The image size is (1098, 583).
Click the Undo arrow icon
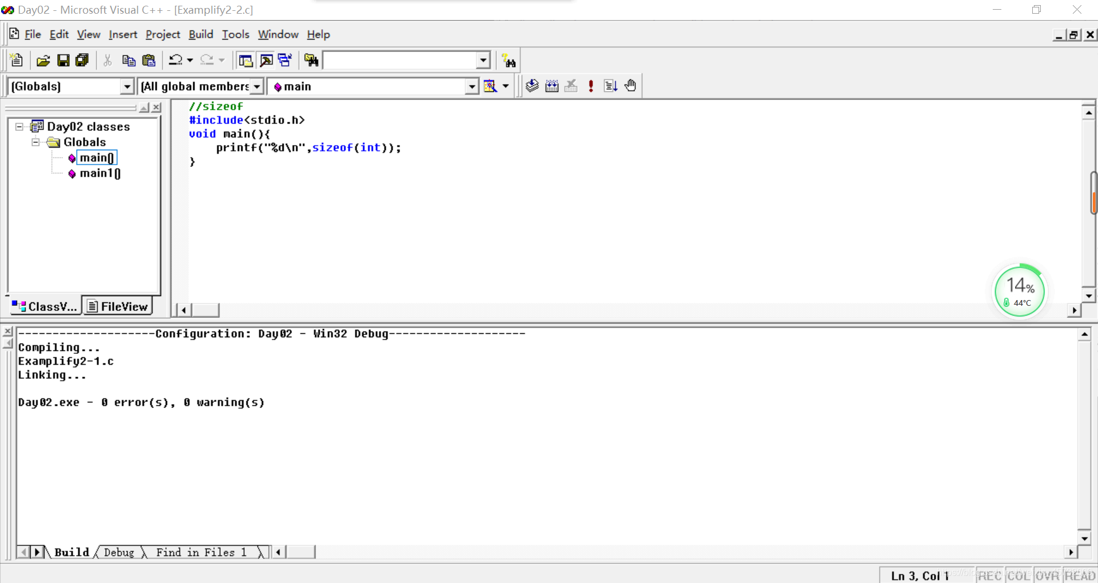176,60
